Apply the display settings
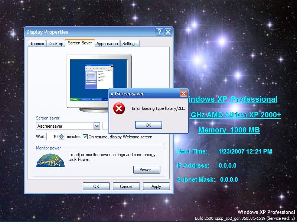The image size is (297, 222). click(x=156, y=186)
